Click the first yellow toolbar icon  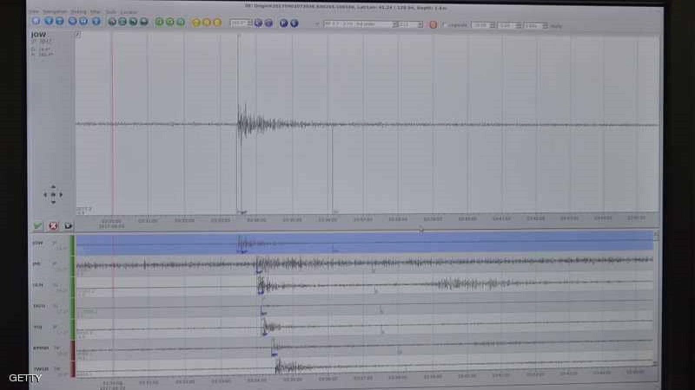[196, 23]
